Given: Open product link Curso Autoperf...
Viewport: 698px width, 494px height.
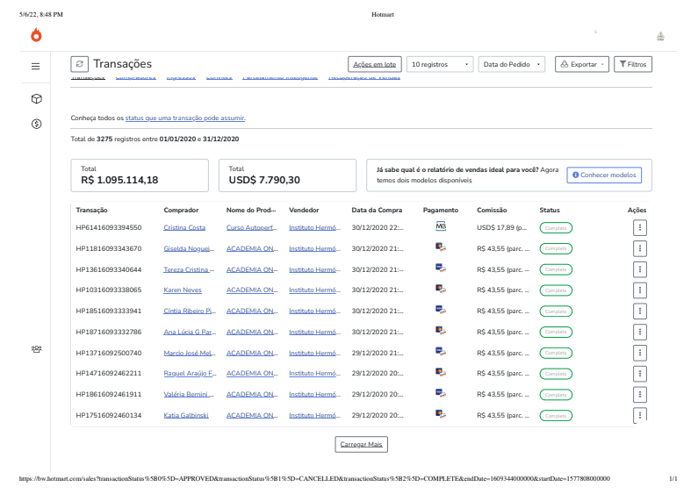Looking at the screenshot, I should click(x=251, y=228).
